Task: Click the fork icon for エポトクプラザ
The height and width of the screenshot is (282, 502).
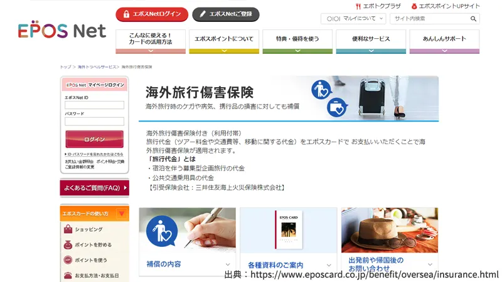Action: (358, 6)
